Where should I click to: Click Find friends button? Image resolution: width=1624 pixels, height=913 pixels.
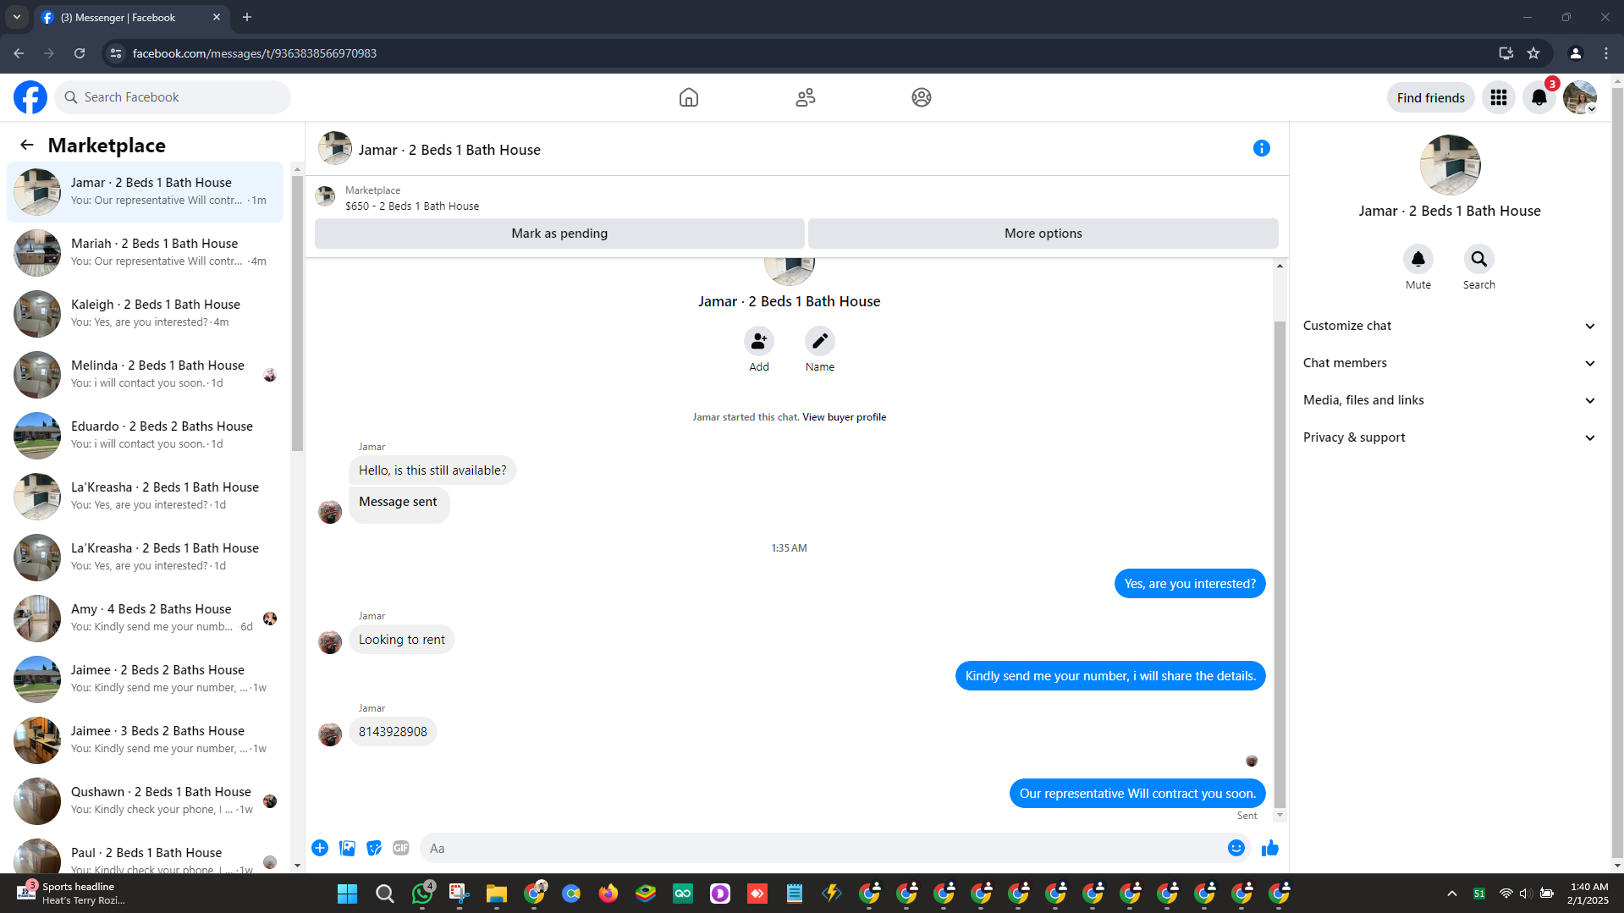click(1431, 97)
